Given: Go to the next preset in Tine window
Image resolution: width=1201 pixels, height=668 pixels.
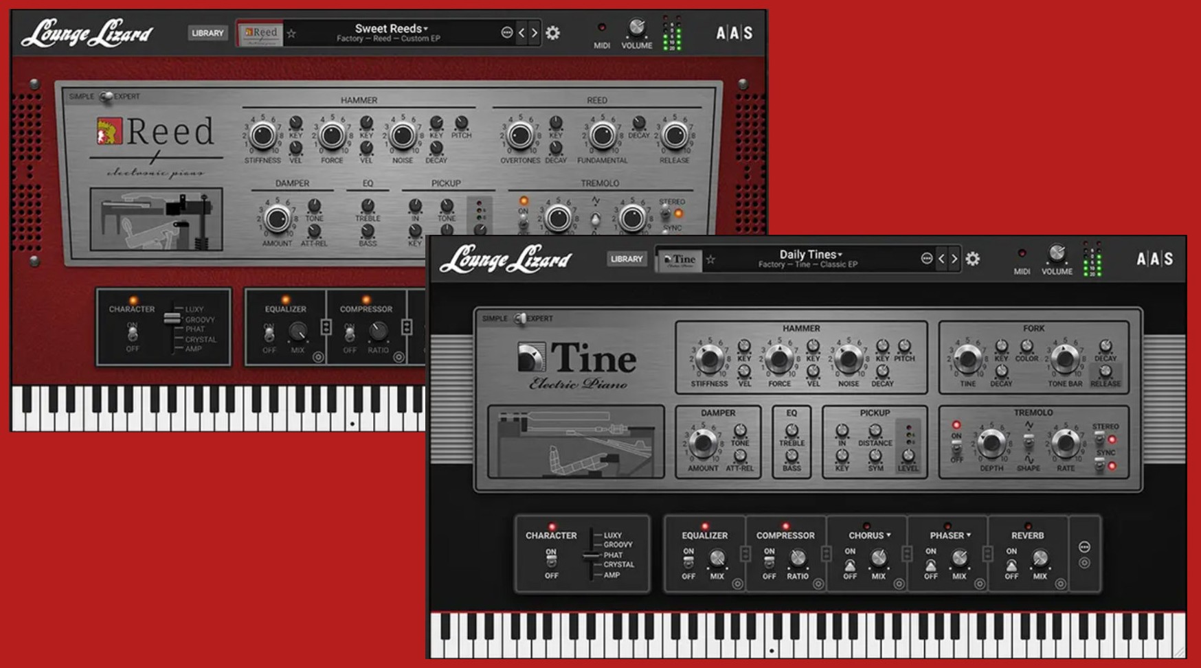Looking at the screenshot, I should click(954, 259).
